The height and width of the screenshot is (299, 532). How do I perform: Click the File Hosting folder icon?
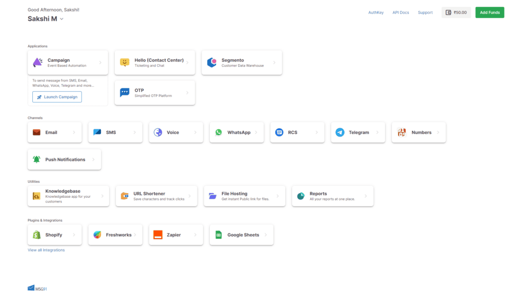[x=212, y=196]
